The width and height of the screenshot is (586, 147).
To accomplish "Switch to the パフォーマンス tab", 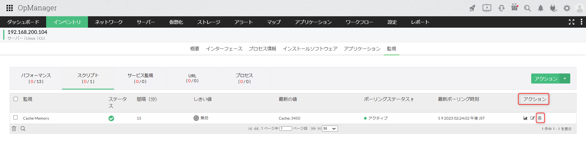I will coord(36,78).
